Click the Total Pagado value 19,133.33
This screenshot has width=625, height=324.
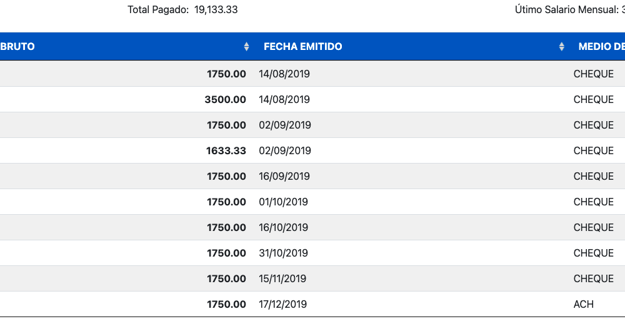pyautogui.click(x=216, y=9)
